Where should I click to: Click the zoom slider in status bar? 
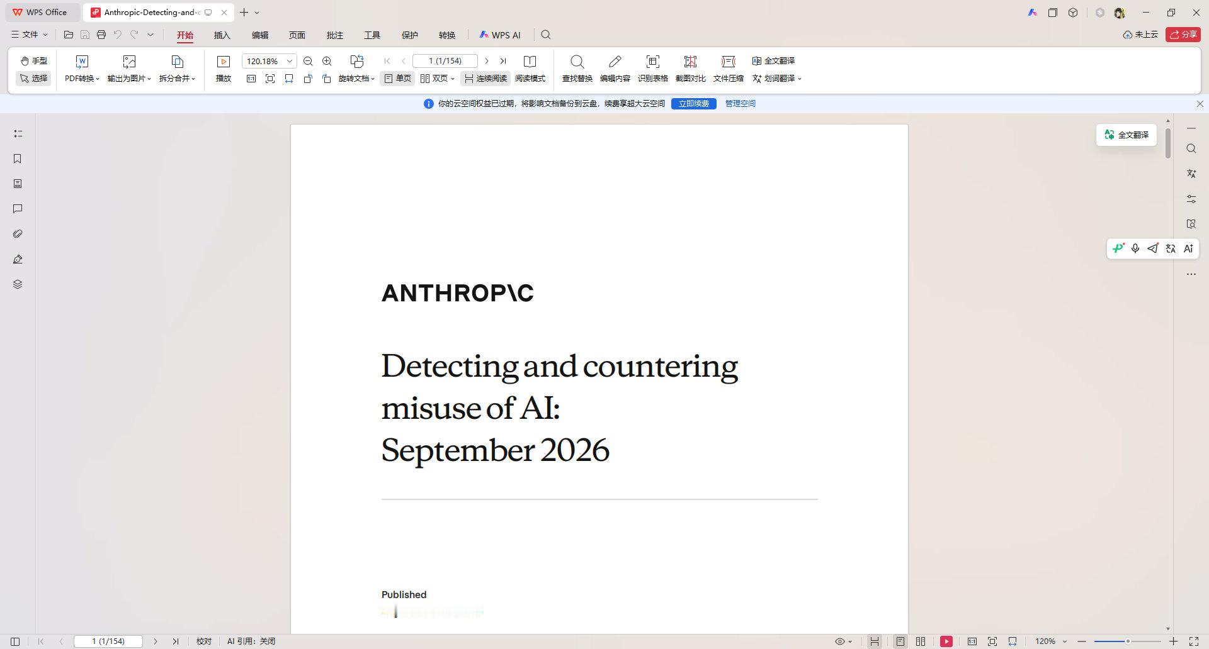1128,641
